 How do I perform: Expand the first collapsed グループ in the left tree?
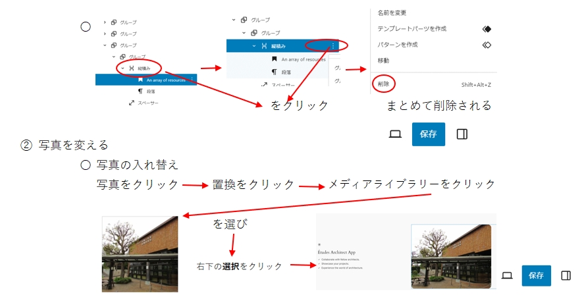click(x=105, y=22)
